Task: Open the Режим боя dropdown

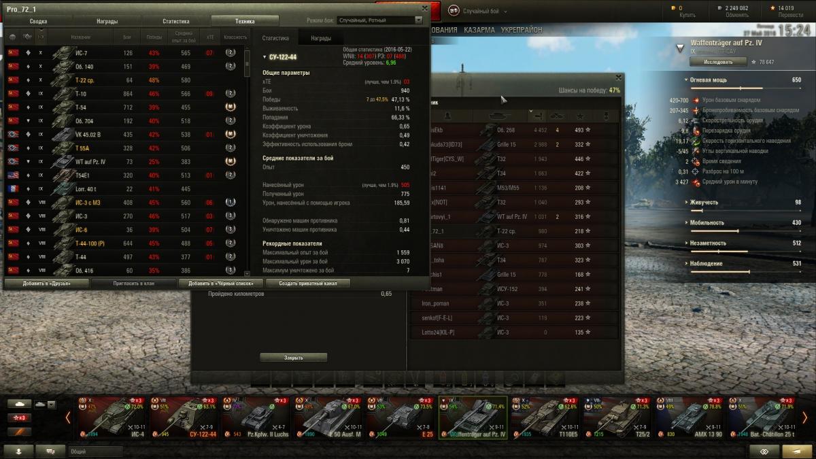Action: click(380, 20)
